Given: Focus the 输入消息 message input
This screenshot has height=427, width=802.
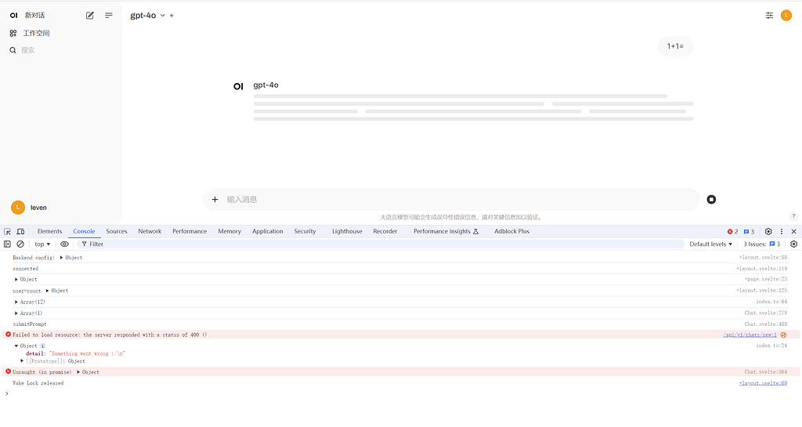Looking at the screenshot, I should tap(461, 200).
